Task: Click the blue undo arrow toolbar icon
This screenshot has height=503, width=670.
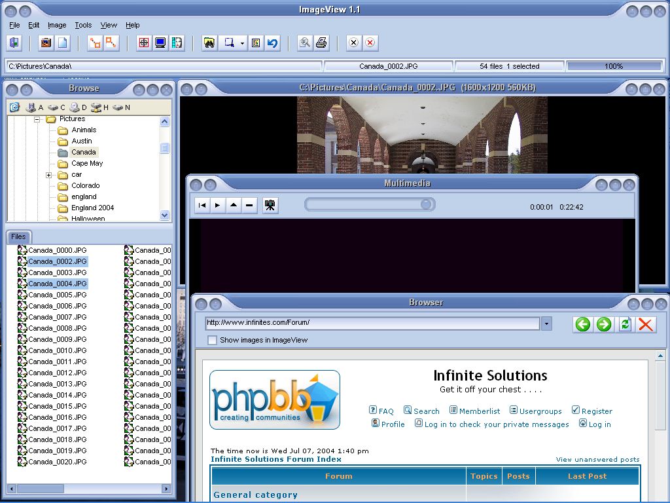Action: 272,43
